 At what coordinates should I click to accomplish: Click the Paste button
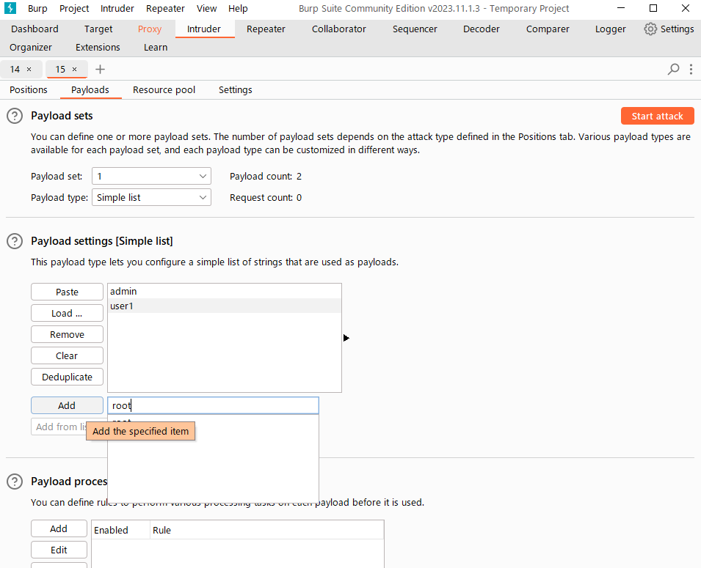point(67,292)
